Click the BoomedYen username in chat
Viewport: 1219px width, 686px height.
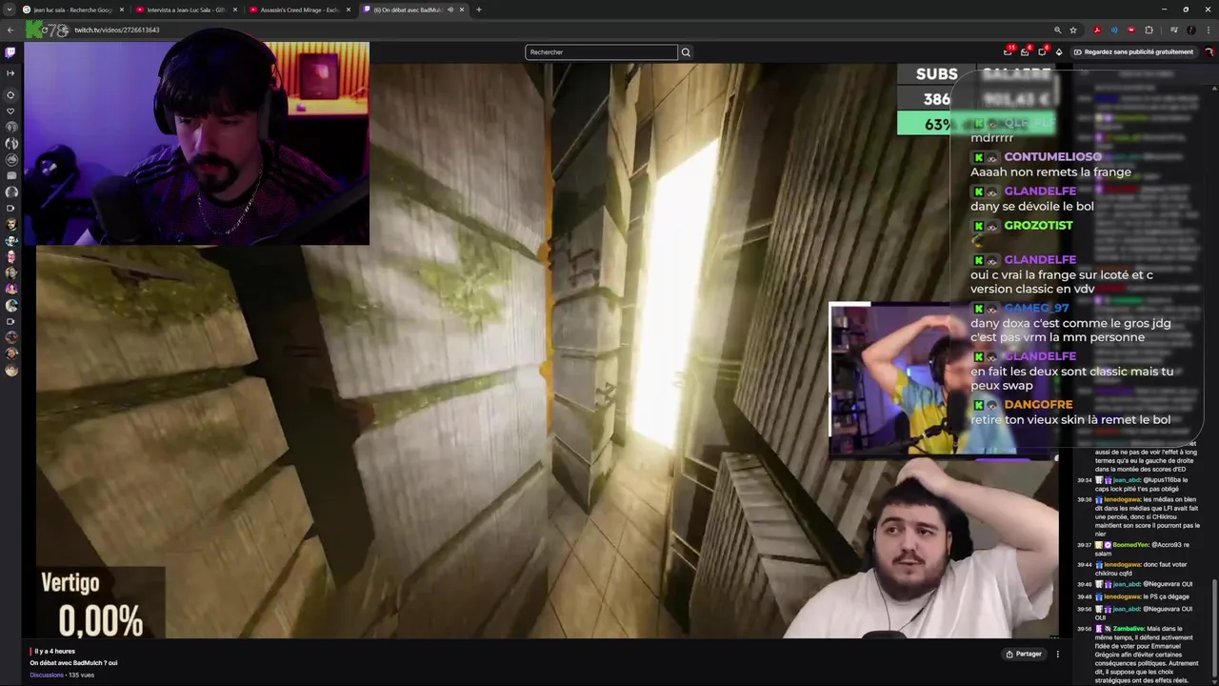click(x=1130, y=545)
